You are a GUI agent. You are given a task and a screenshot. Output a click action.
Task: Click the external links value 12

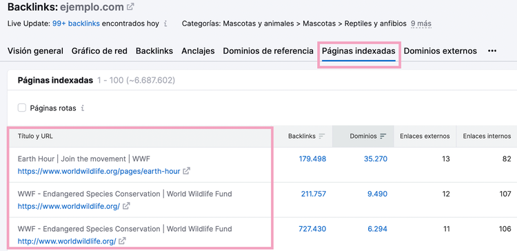446,194
